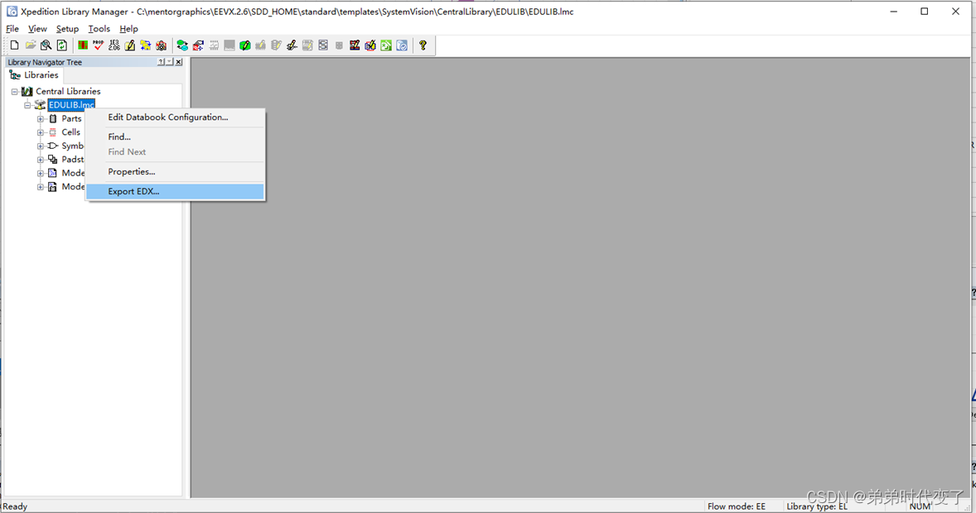Click the print preview magnifier icon
Image resolution: width=976 pixels, height=513 pixels.
46,45
